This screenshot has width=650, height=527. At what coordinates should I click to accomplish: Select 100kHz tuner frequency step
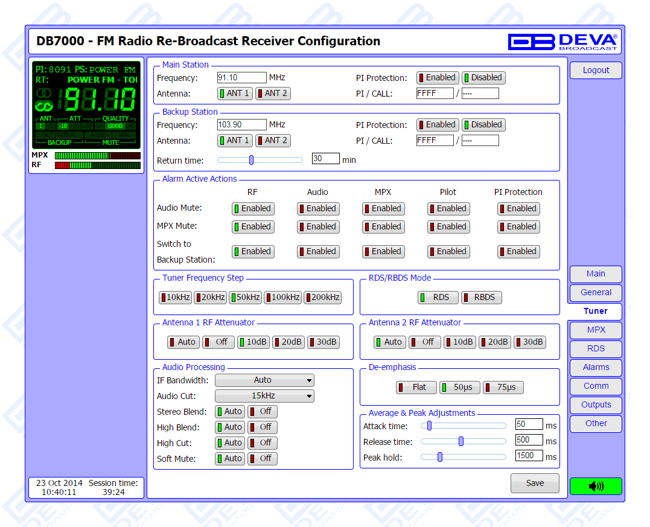coord(282,298)
